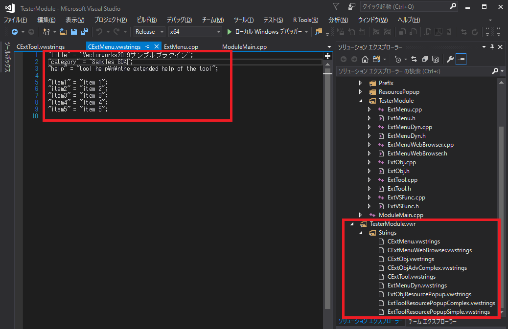Viewport: 508px width, 329px height.
Task: Open the R Tools(R) menu
Action: tap(305, 20)
